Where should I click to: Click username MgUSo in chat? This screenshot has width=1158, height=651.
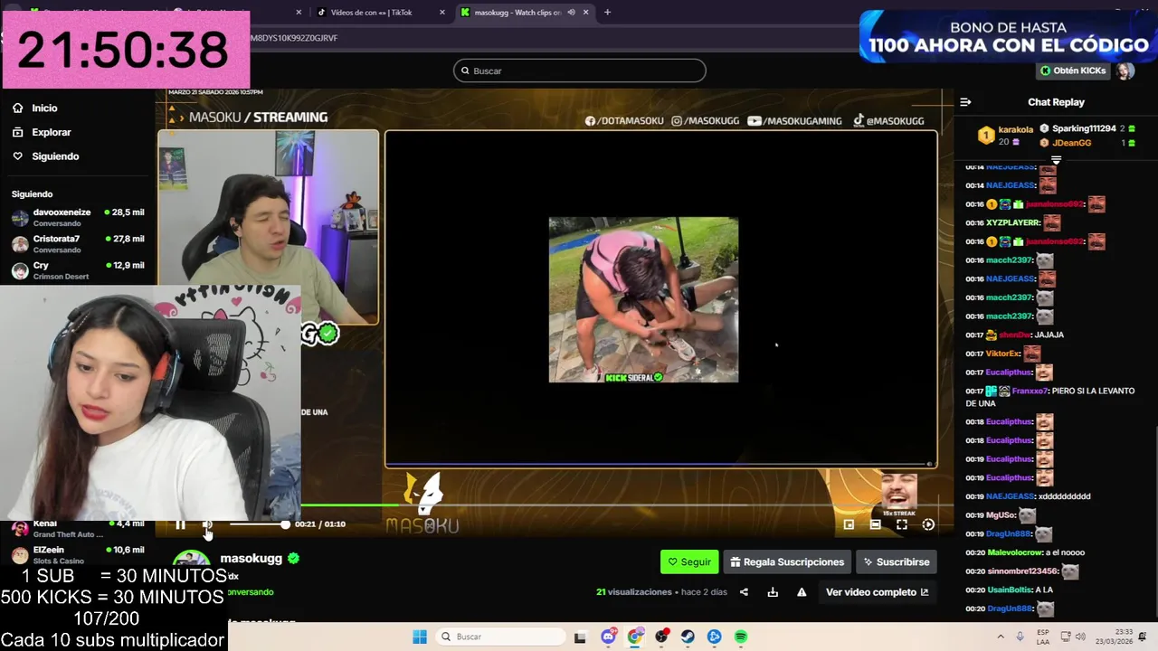point(1001,515)
